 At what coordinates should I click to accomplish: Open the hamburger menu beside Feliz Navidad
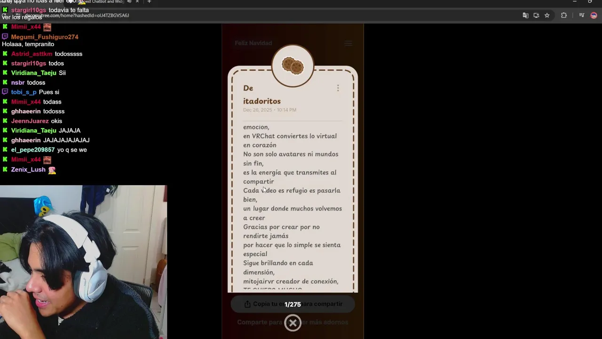[x=348, y=43]
